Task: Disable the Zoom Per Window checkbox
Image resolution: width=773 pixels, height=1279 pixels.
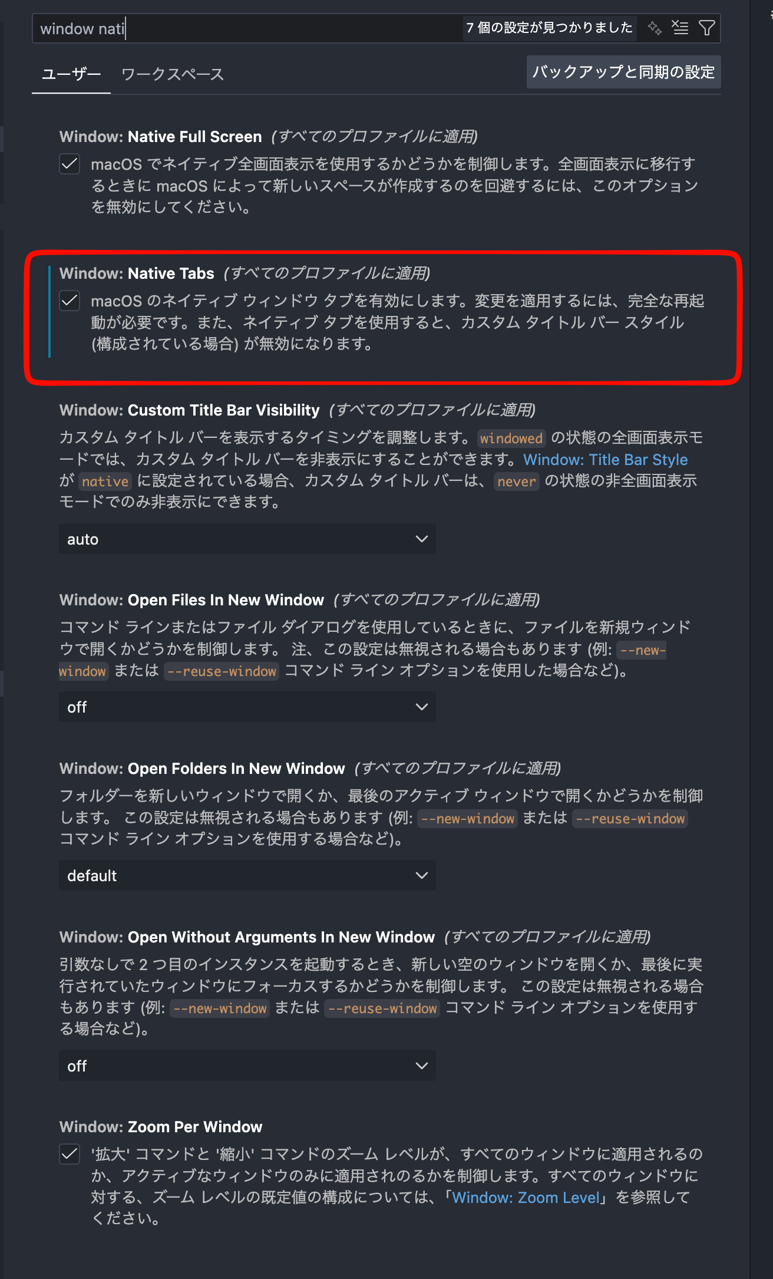Action: tap(70, 1153)
